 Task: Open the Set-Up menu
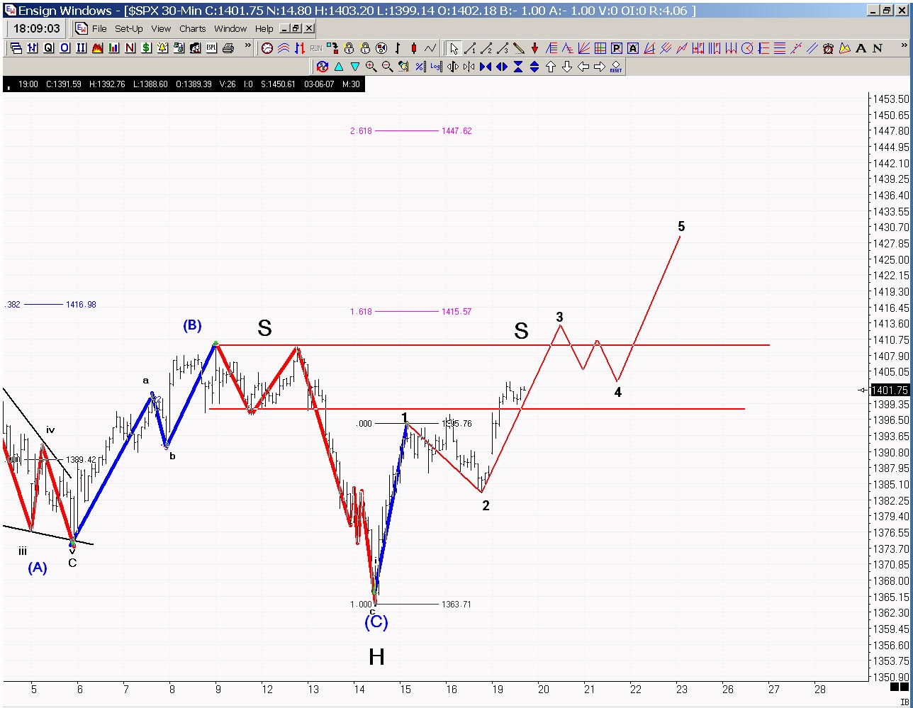pos(128,28)
